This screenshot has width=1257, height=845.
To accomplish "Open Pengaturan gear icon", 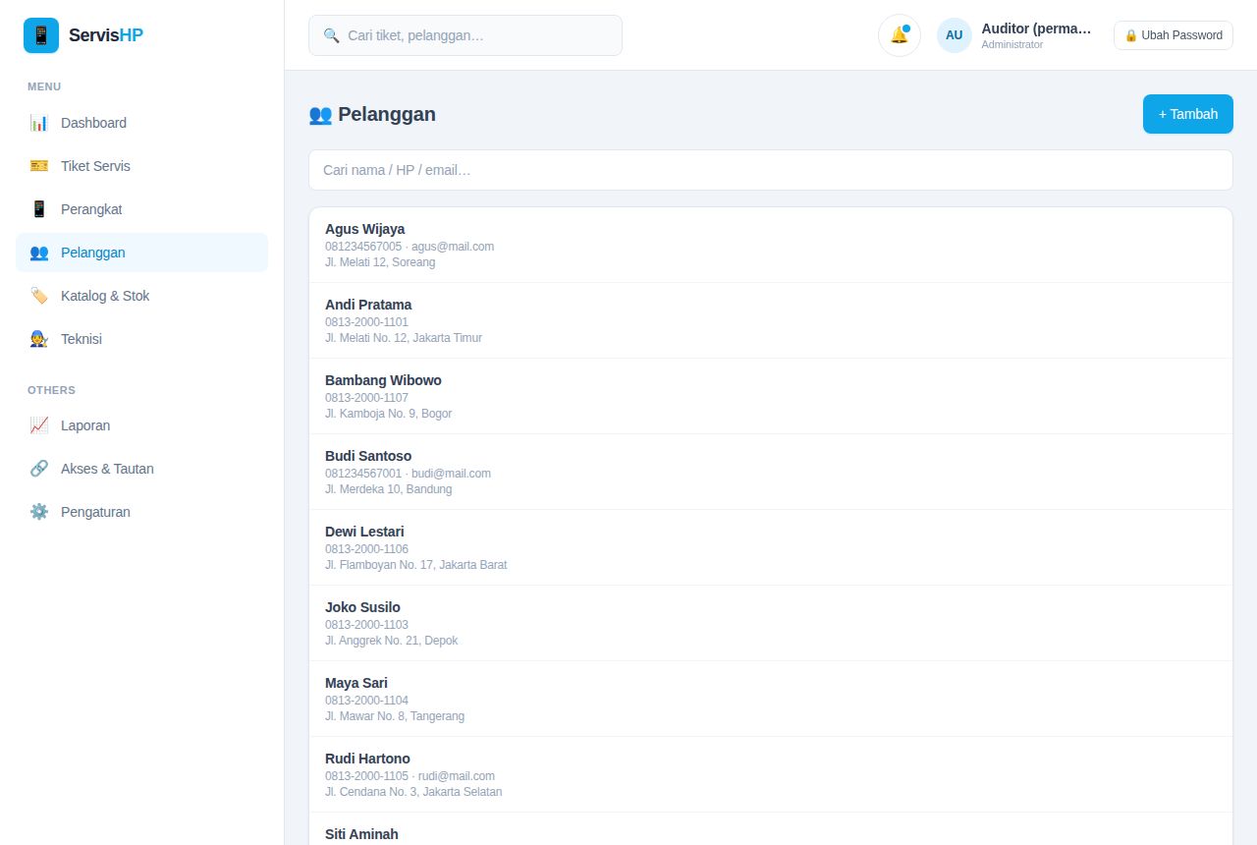I will (x=39, y=512).
